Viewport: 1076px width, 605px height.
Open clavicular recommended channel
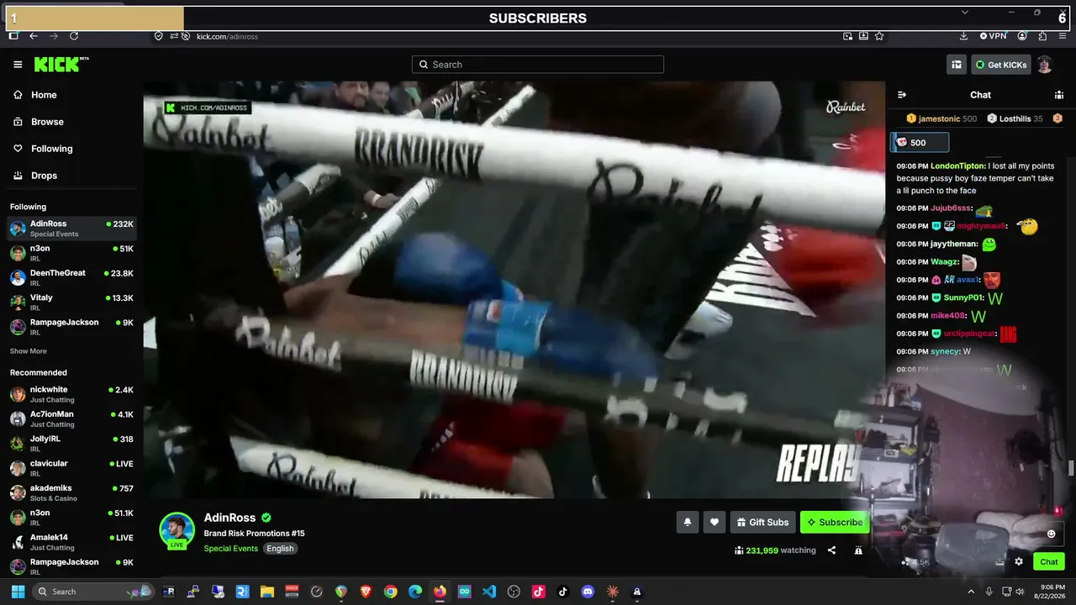(x=71, y=467)
